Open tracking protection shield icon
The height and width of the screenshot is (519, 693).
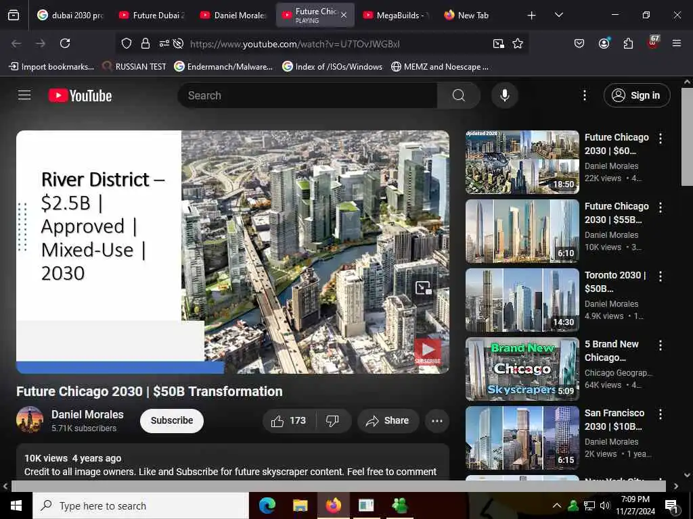pyautogui.click(x=127, y=43)
